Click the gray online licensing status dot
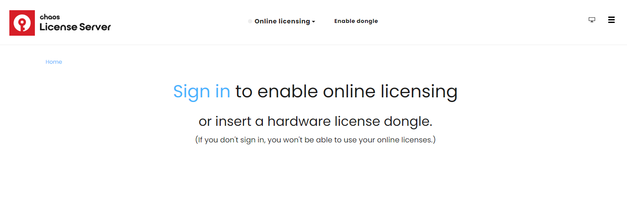The image size is (627, 207). (x=250, y=21)
